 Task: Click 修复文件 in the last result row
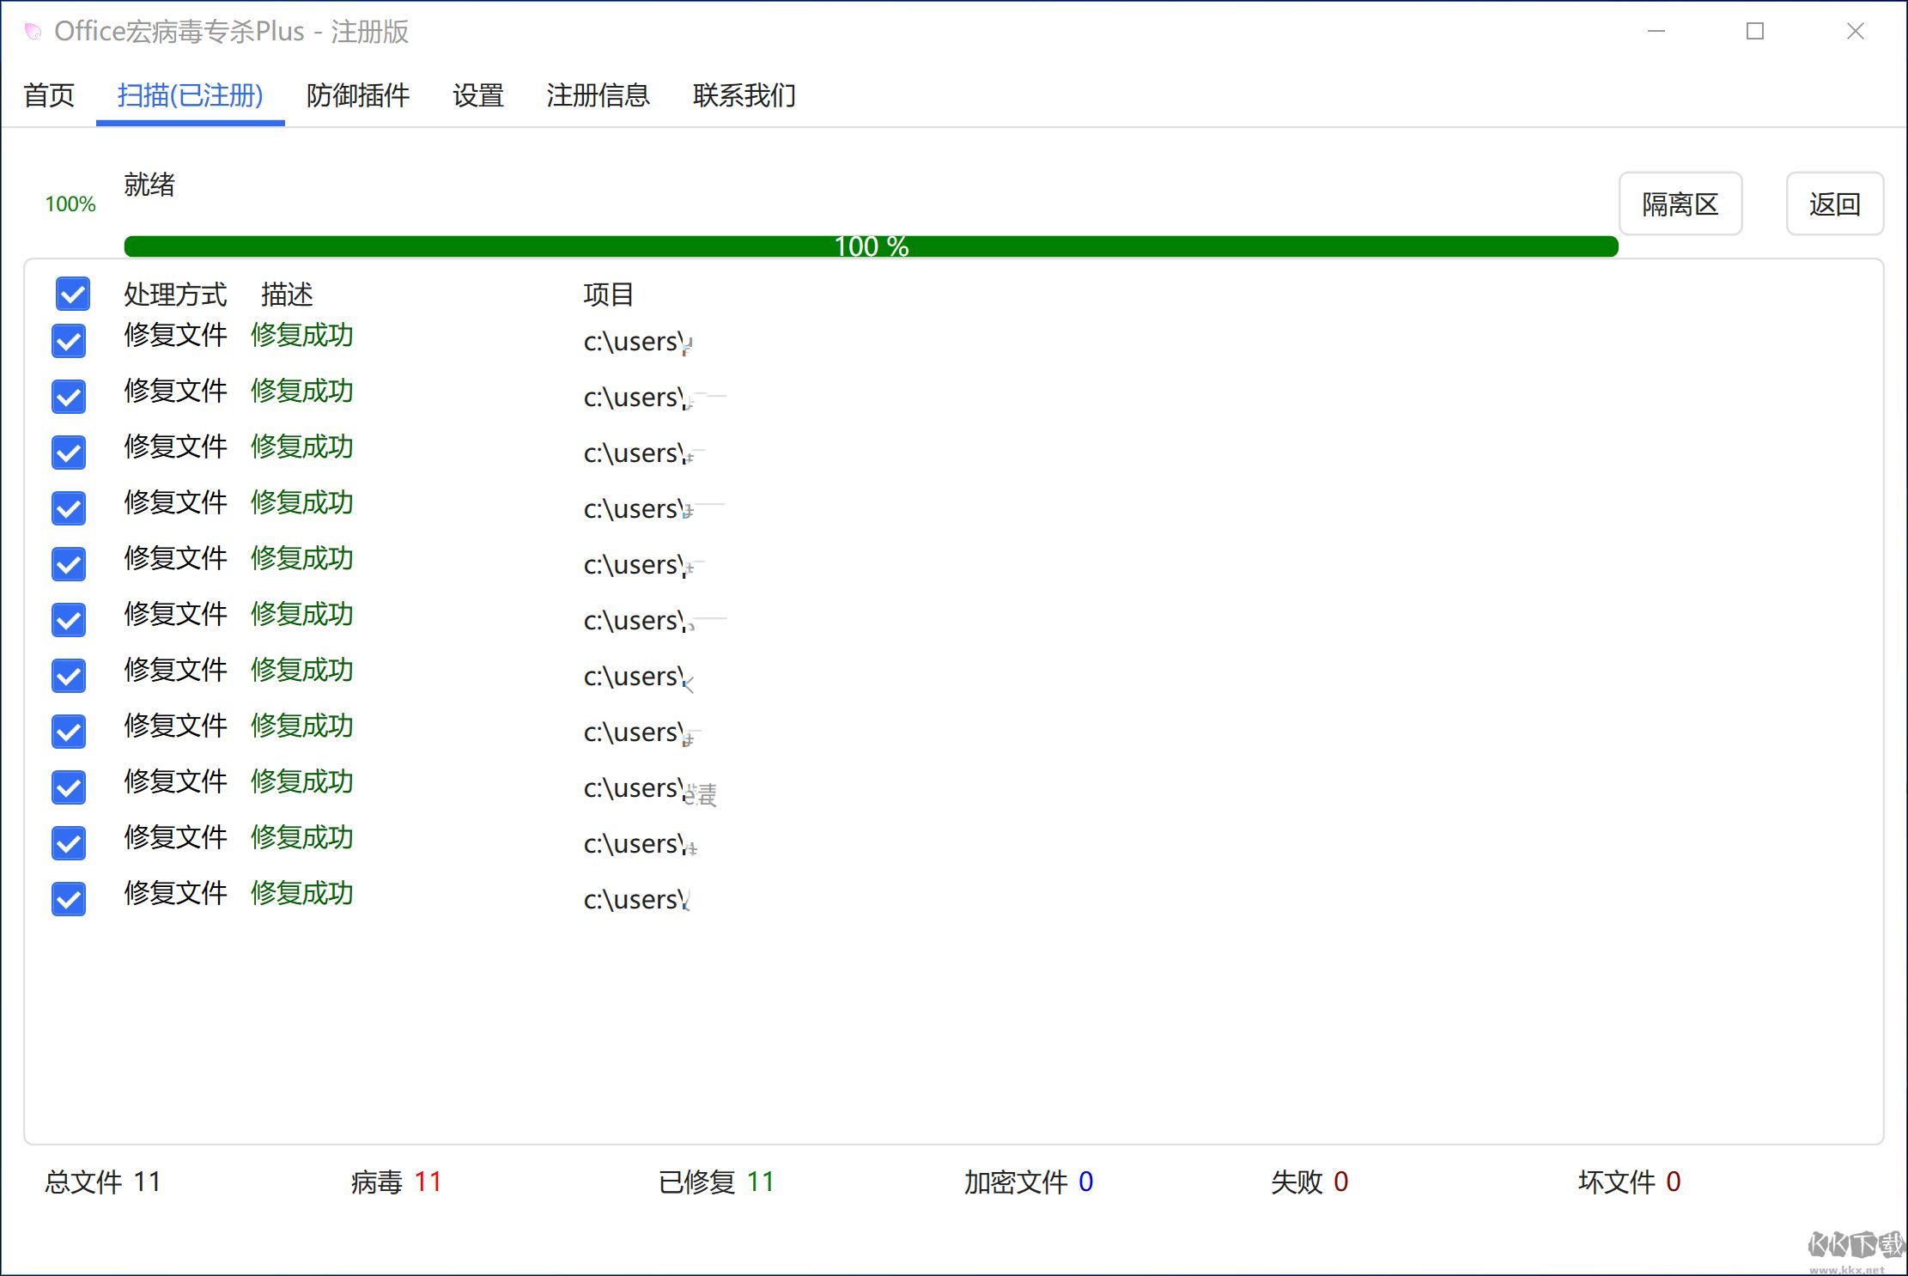coord(175,893)
